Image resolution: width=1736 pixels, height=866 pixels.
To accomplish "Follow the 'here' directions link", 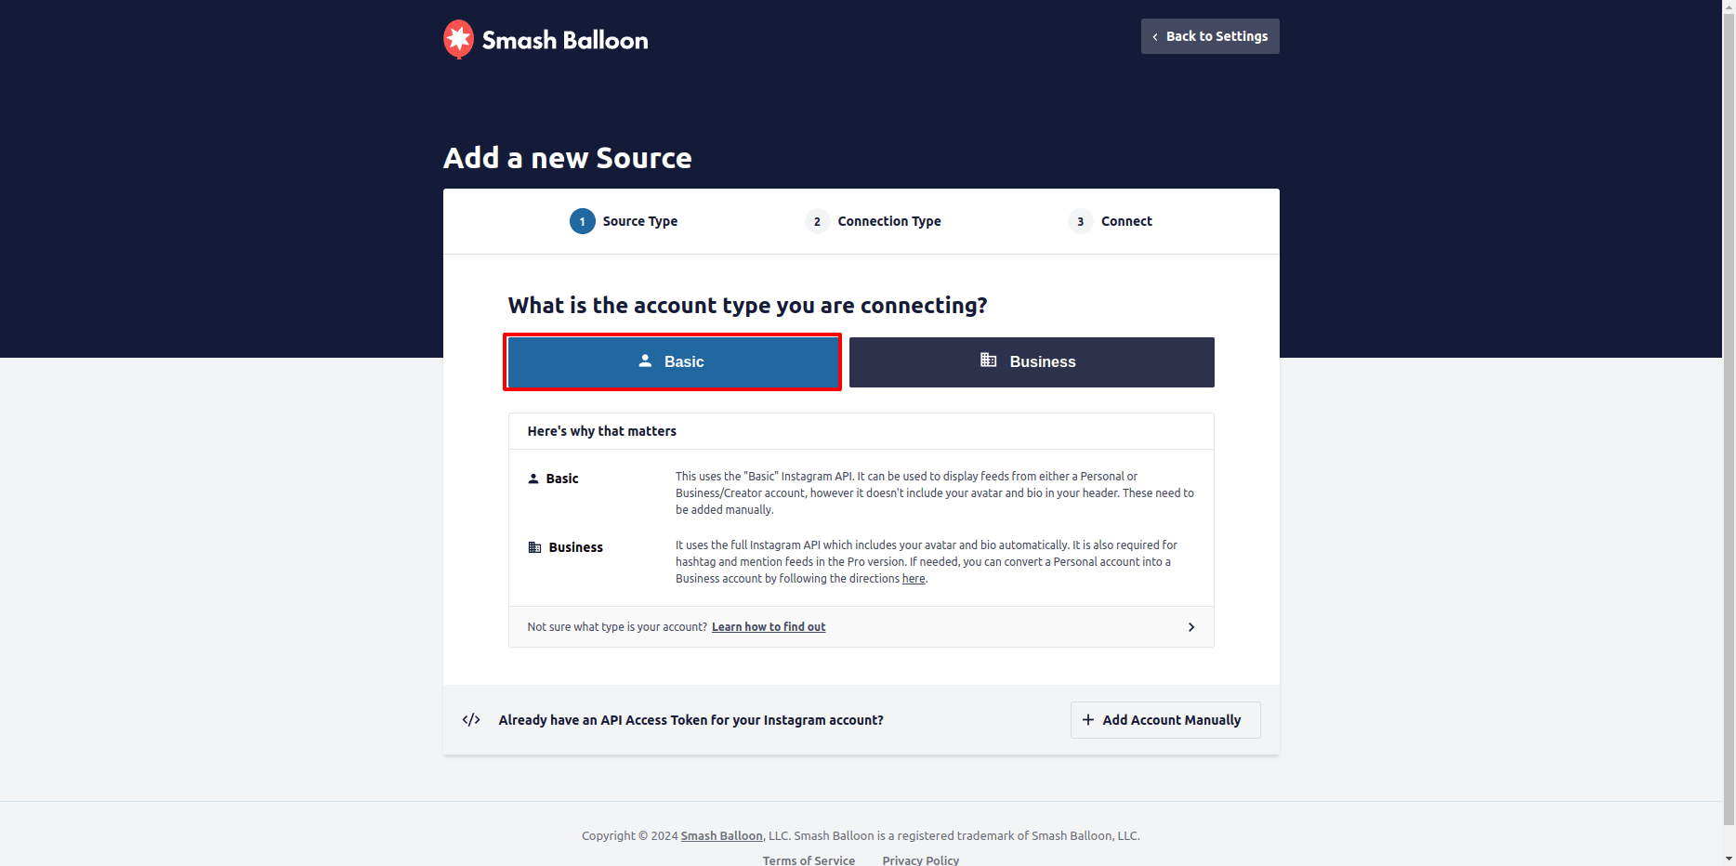I will (x=914, y=579).
